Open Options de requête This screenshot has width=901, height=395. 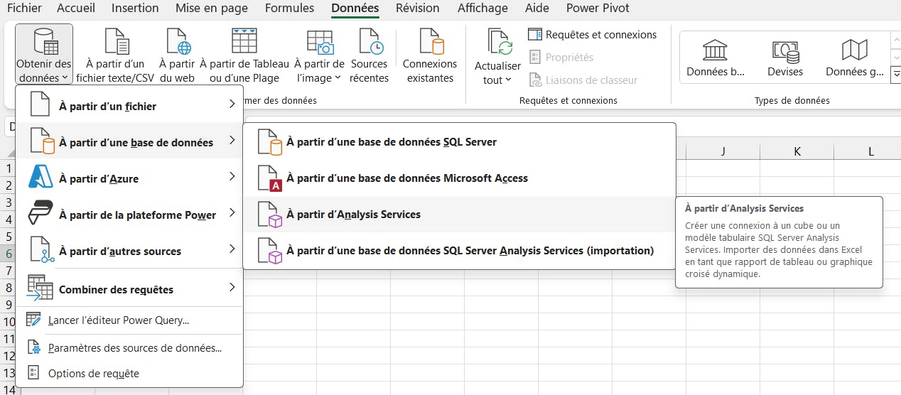(x=129, y=373)
